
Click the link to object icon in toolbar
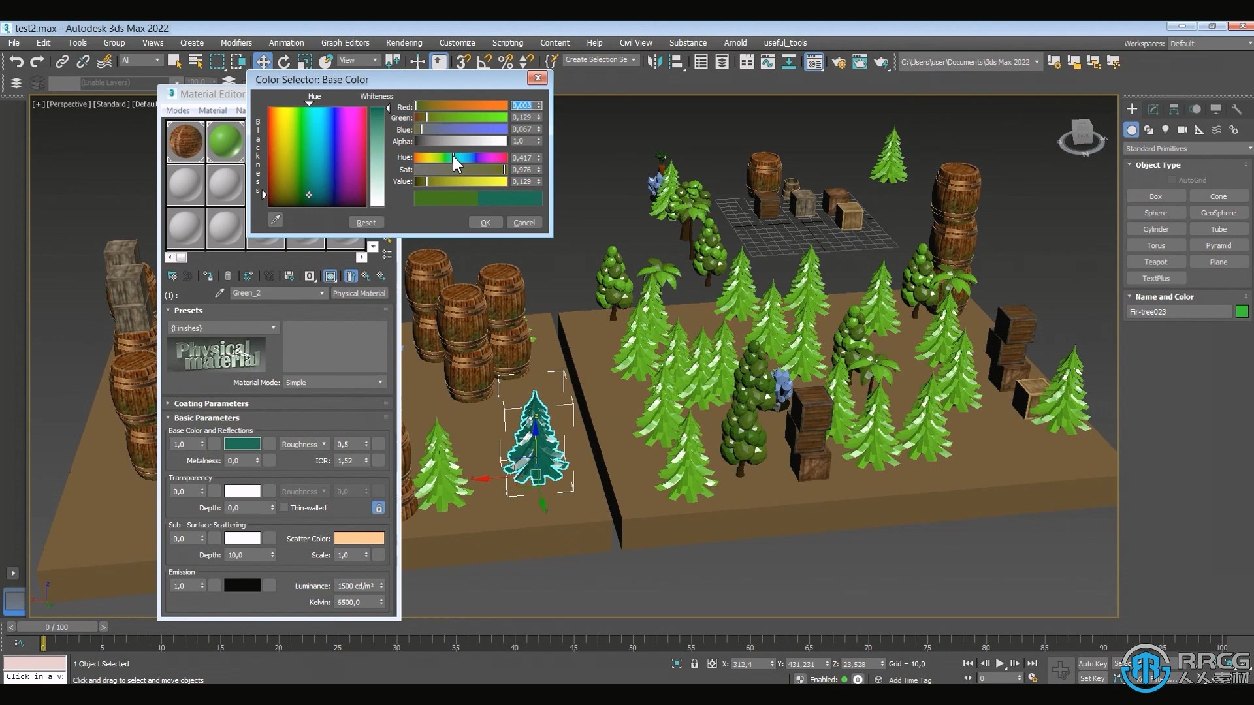(x=61, y=61)
